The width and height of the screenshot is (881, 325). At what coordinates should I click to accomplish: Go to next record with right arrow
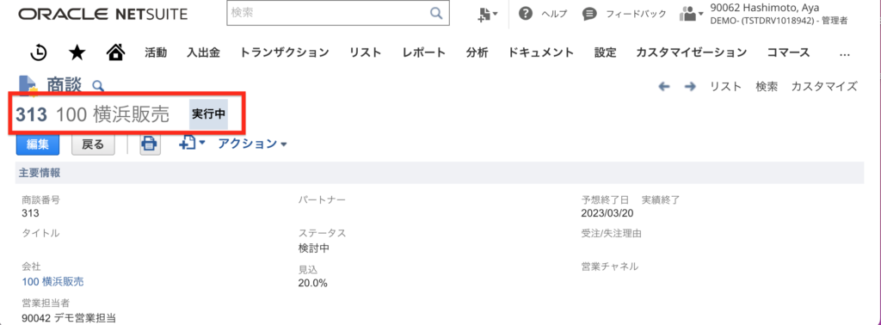click(x=691, y=87)
